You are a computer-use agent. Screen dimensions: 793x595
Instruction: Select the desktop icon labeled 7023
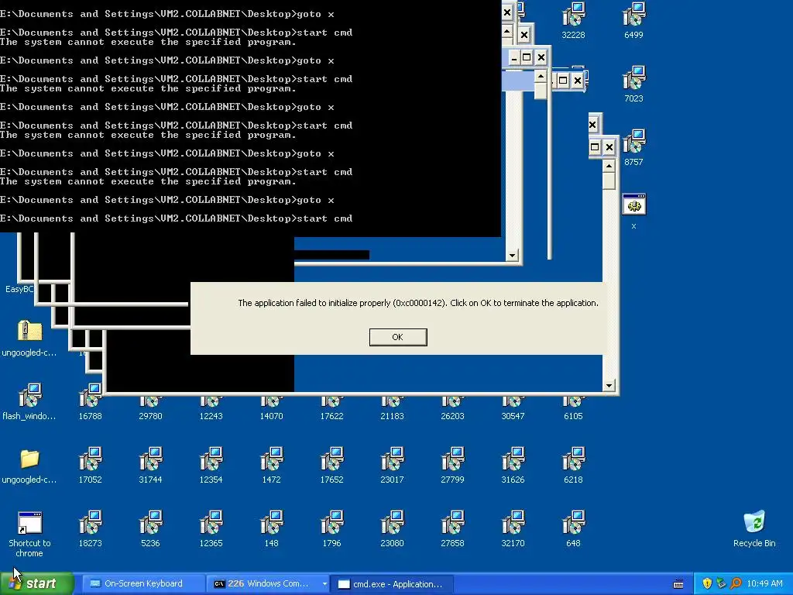point(633,84)
